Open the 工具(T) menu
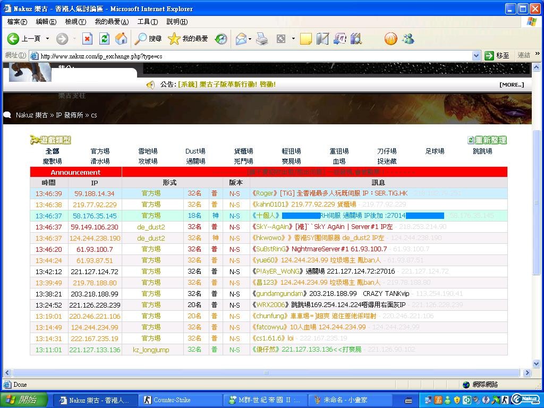The image size is (544, 408). click(x=147, y=22)
